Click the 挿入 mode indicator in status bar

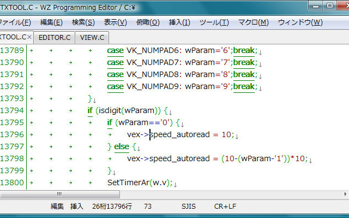click(x=77, y=207)
